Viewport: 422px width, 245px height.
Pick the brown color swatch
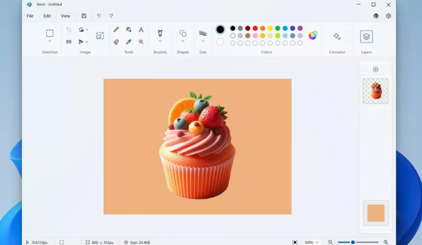(248, 36)
